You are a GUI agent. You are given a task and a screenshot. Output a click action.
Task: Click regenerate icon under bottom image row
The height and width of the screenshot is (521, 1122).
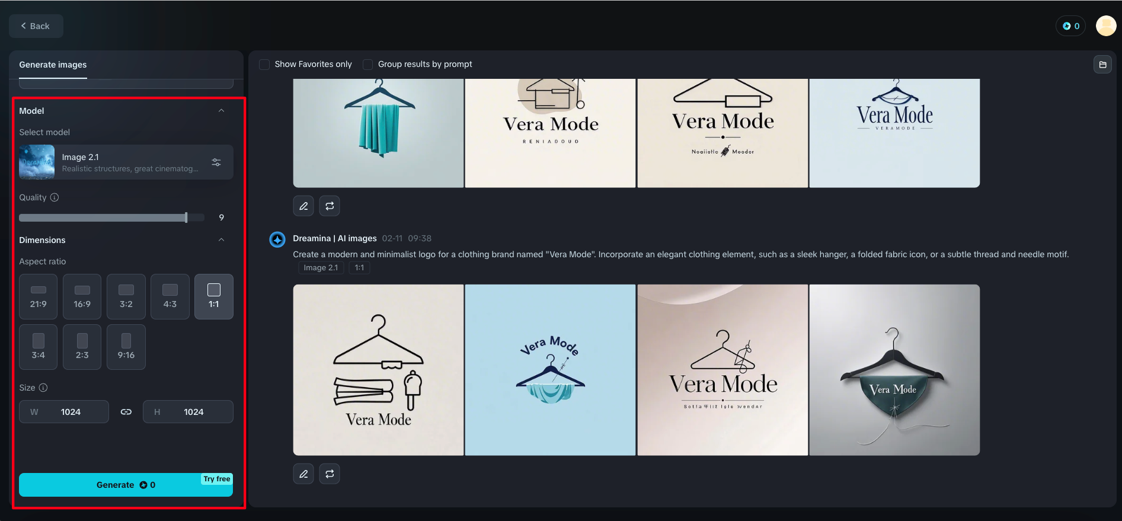(330, 474)
